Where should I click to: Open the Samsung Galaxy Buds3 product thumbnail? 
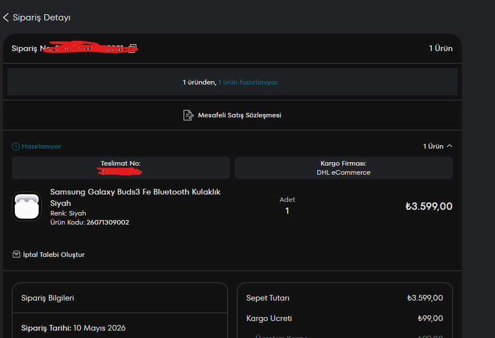click(x=27, y=206)
